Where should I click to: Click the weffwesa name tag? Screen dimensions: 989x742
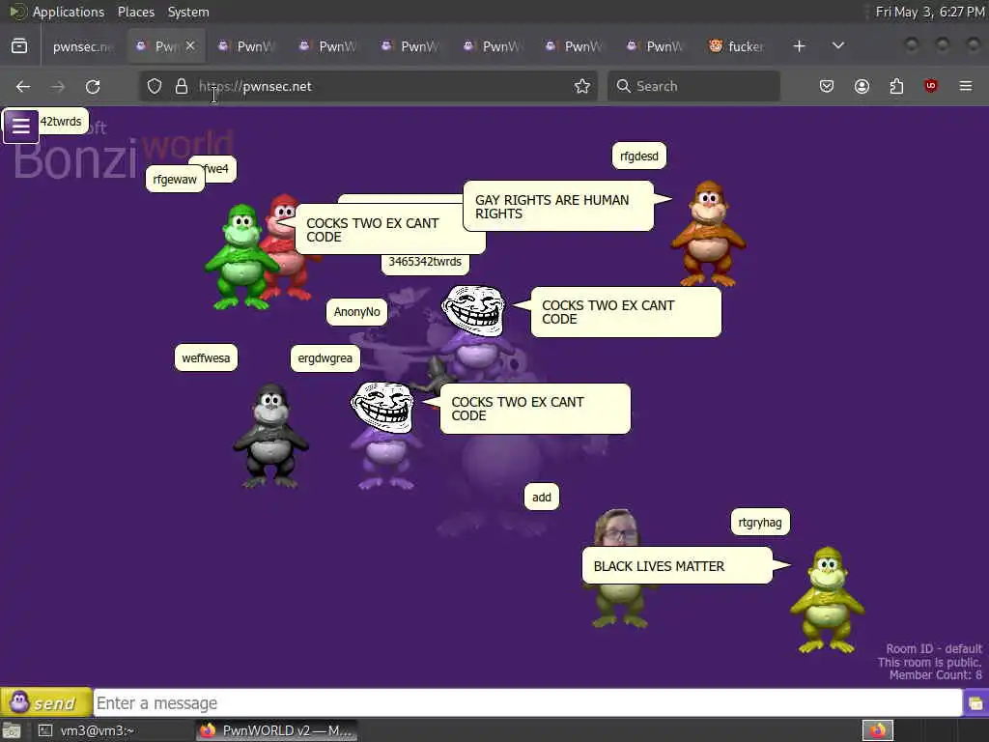pos(207,357)
